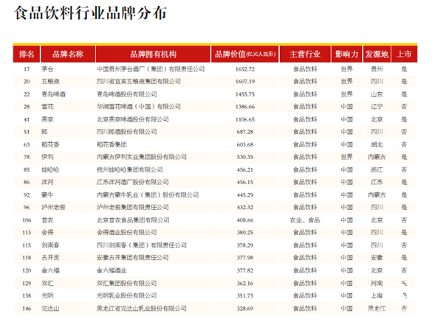
Task: Click the 排名 column header
Action: (x=27, y=54)
